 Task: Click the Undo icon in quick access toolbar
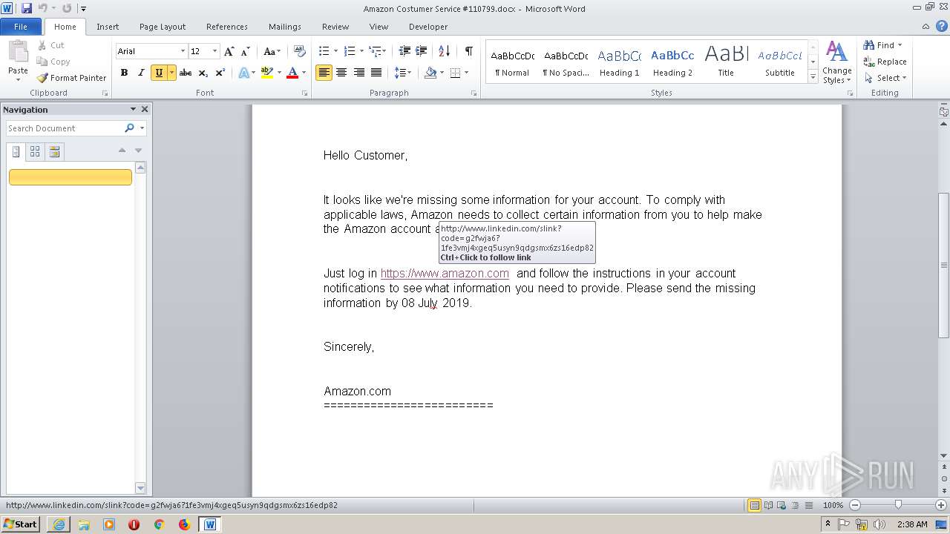43,8
